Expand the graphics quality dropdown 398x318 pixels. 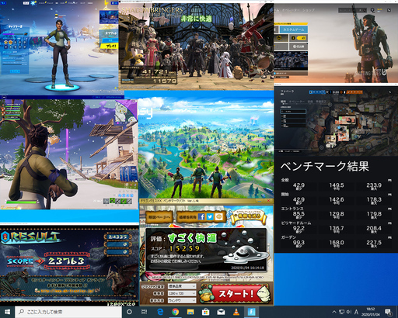coord(182,286)
